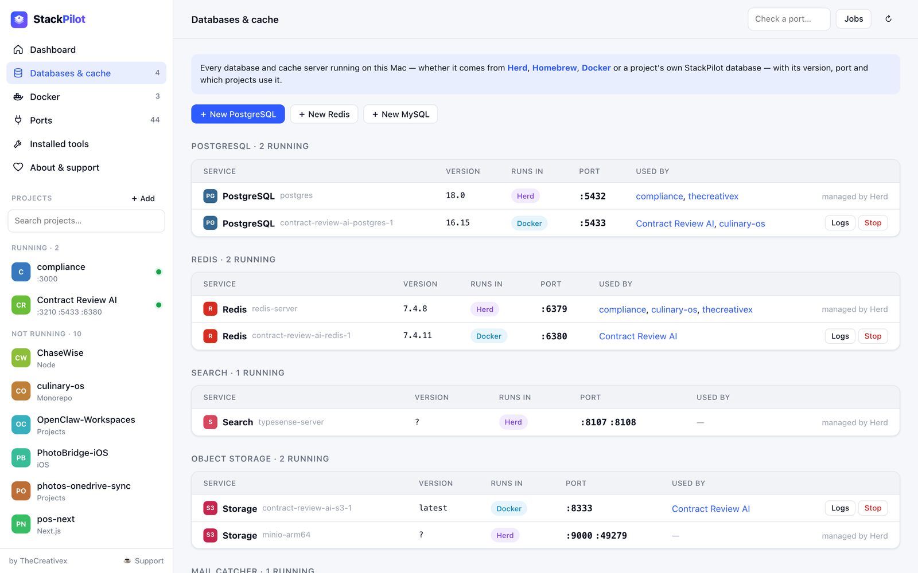Open thecreativex link in PostgreSQL 5432 row
The image size is (918, 573).
point(713,196)
